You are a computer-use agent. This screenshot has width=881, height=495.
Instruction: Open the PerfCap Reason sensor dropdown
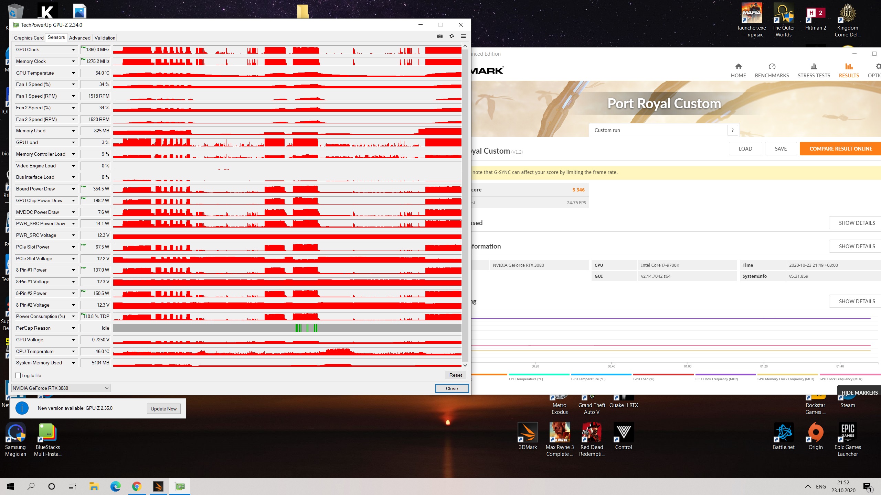(x=73, y=328)
